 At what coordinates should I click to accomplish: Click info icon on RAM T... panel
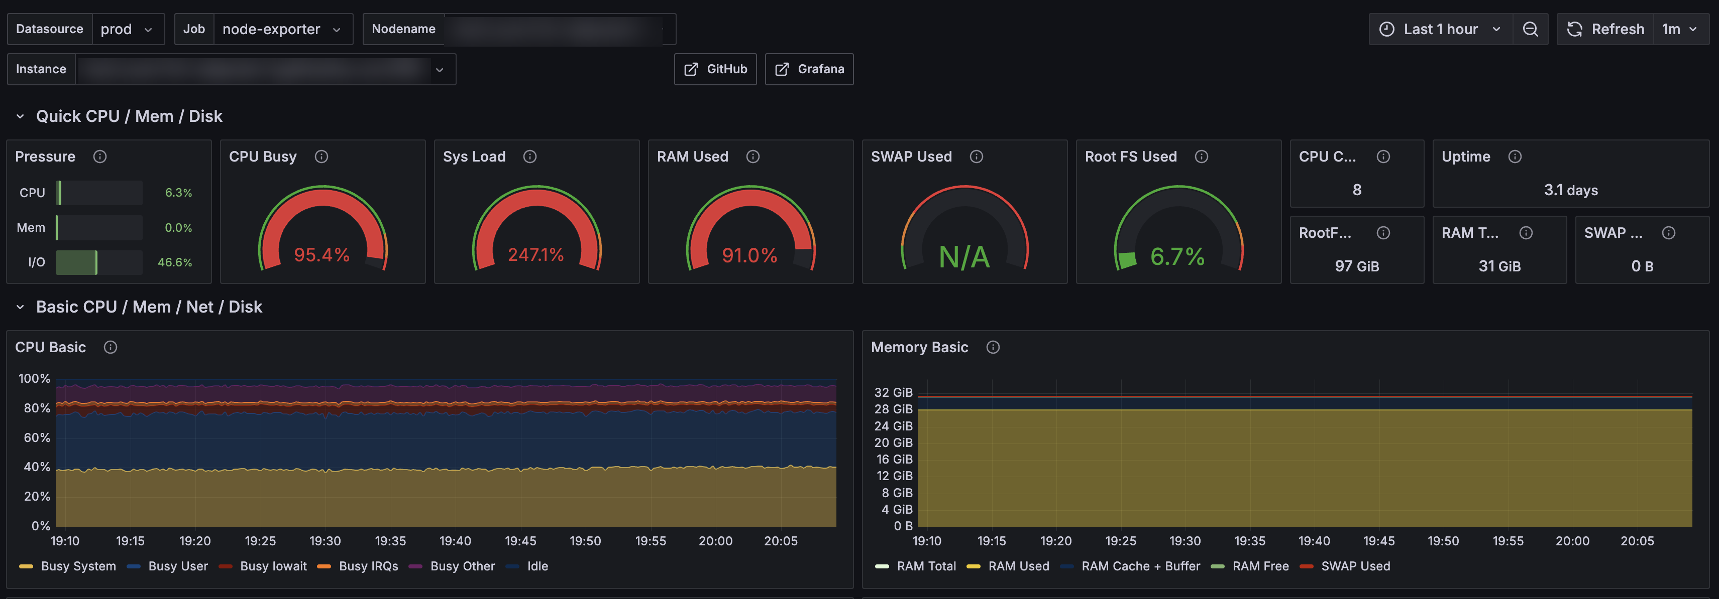coord(1526,233)
